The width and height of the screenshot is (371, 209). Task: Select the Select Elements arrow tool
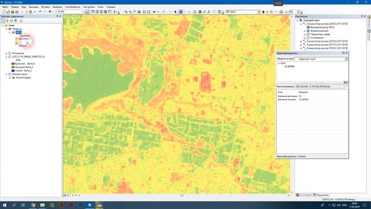[175, 12]
